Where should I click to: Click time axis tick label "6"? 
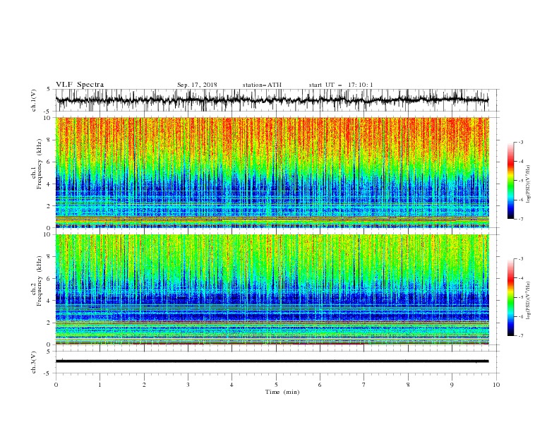[x=320, y=385]
